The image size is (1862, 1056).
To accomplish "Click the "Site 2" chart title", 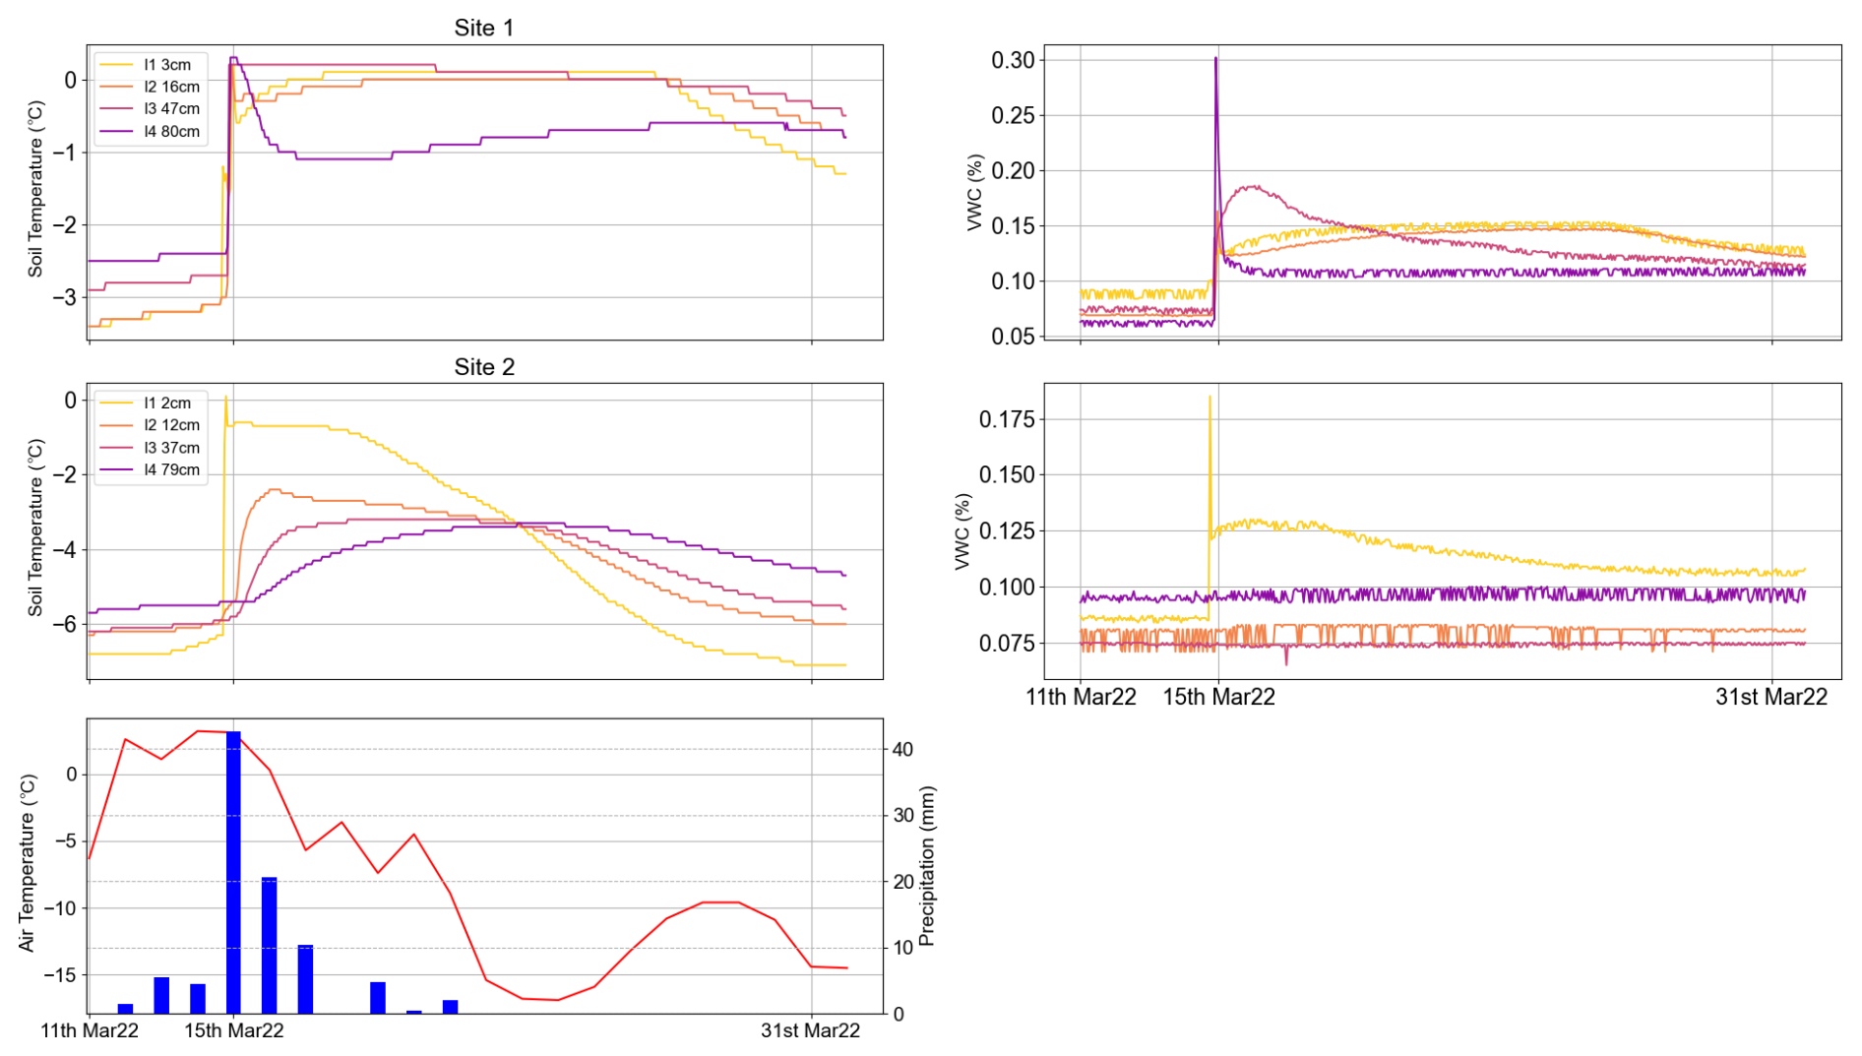I will pos(483,367).
